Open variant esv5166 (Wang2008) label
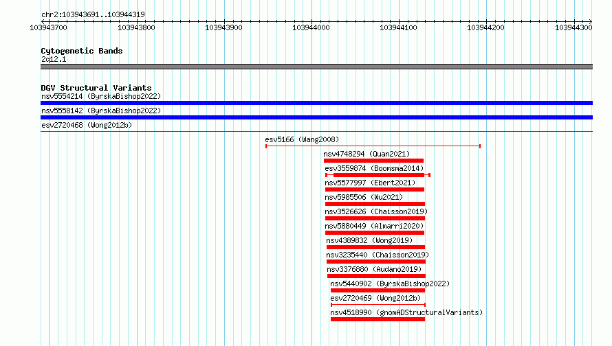The height and width of the screenshot is (346, 612). (302, 139)
